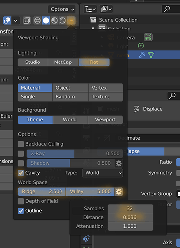Image resolution: width=180 pixels, height=248 pixels.
Task: Open Cavity settings gear icon
Action: tap(119, 192)
